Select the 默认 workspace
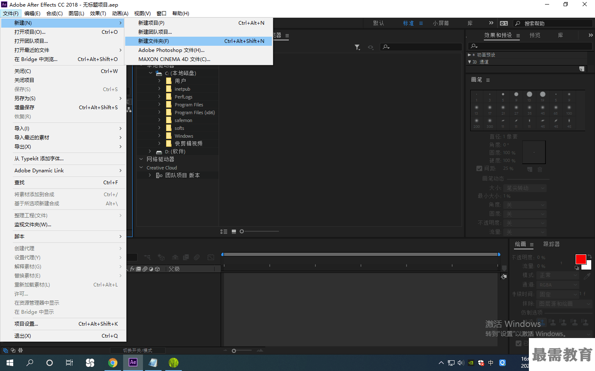The image size is (595, 371). [x=378, y=23]
